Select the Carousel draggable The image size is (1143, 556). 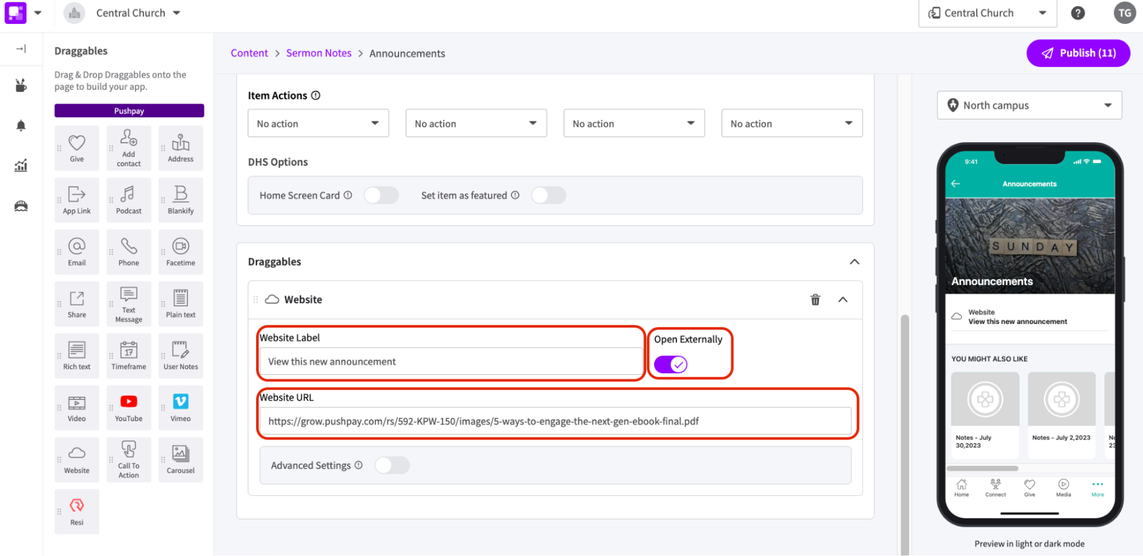pyautogui.click(x=180, y=459)
